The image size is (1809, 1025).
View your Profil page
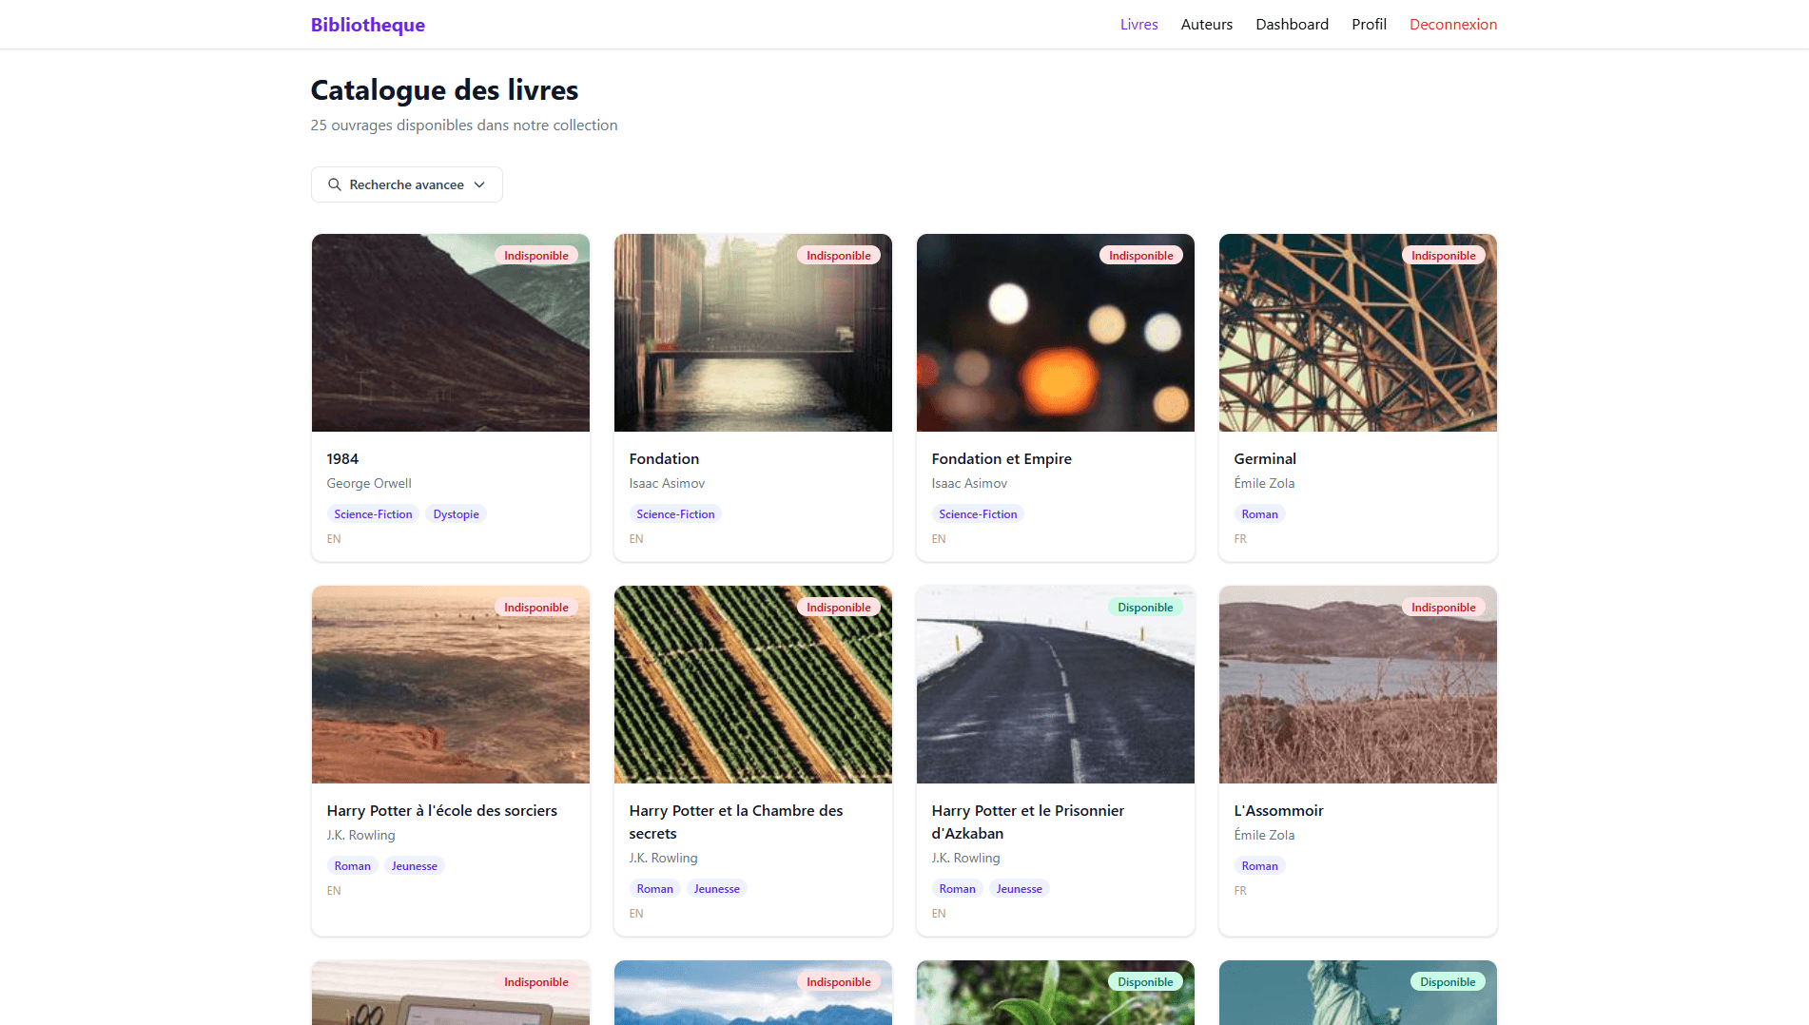(1369, 24)
